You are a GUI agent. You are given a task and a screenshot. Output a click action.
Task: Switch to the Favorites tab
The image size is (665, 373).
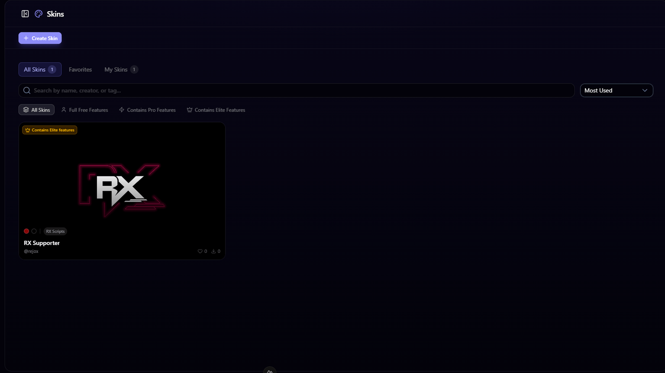tap(80, 69)
